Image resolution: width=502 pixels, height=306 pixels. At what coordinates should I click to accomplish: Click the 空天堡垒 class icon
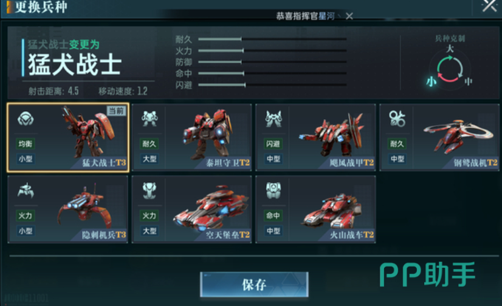click(x=150, y=191)
